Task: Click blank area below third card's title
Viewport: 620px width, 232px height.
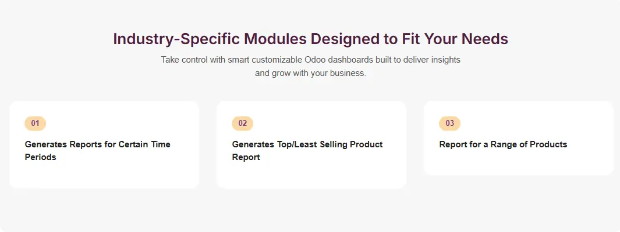Action: pos(518,162)
